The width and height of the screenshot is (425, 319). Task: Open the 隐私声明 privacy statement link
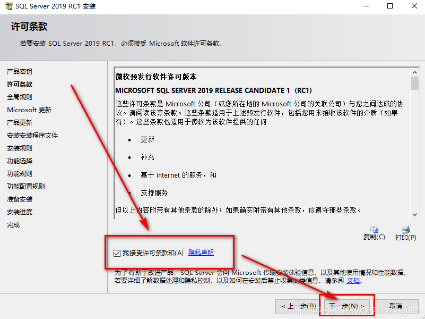click(x=201, y=253)
